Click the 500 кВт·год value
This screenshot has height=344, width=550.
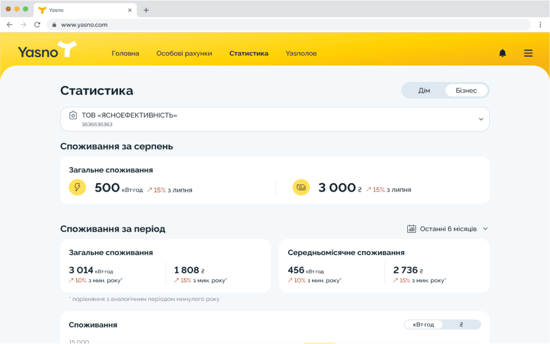[118, 188]
